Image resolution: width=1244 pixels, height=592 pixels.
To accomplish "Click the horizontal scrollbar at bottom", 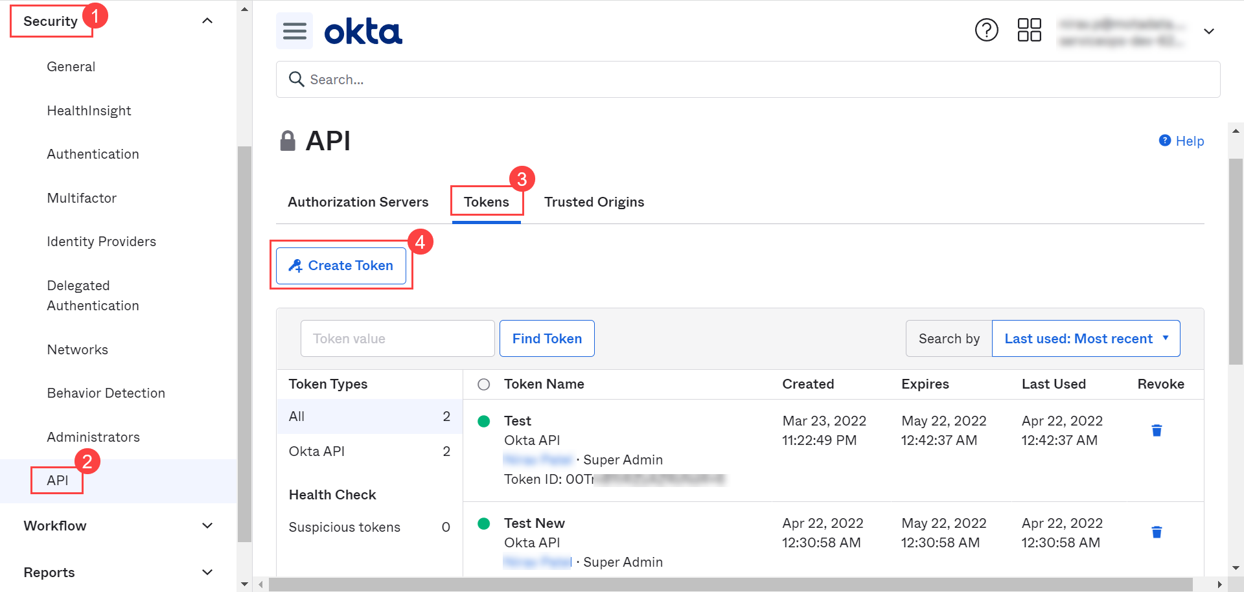I will pos(731,584).
